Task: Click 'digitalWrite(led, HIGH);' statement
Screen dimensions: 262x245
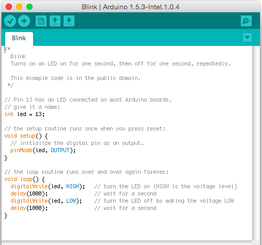Action: (48, 187)
